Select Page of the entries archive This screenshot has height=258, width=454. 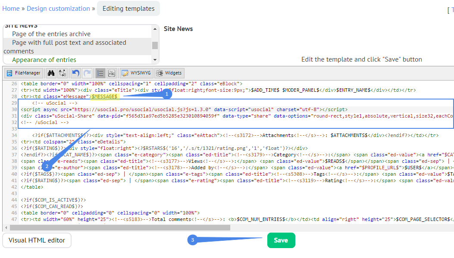click(x=51, y=34)
